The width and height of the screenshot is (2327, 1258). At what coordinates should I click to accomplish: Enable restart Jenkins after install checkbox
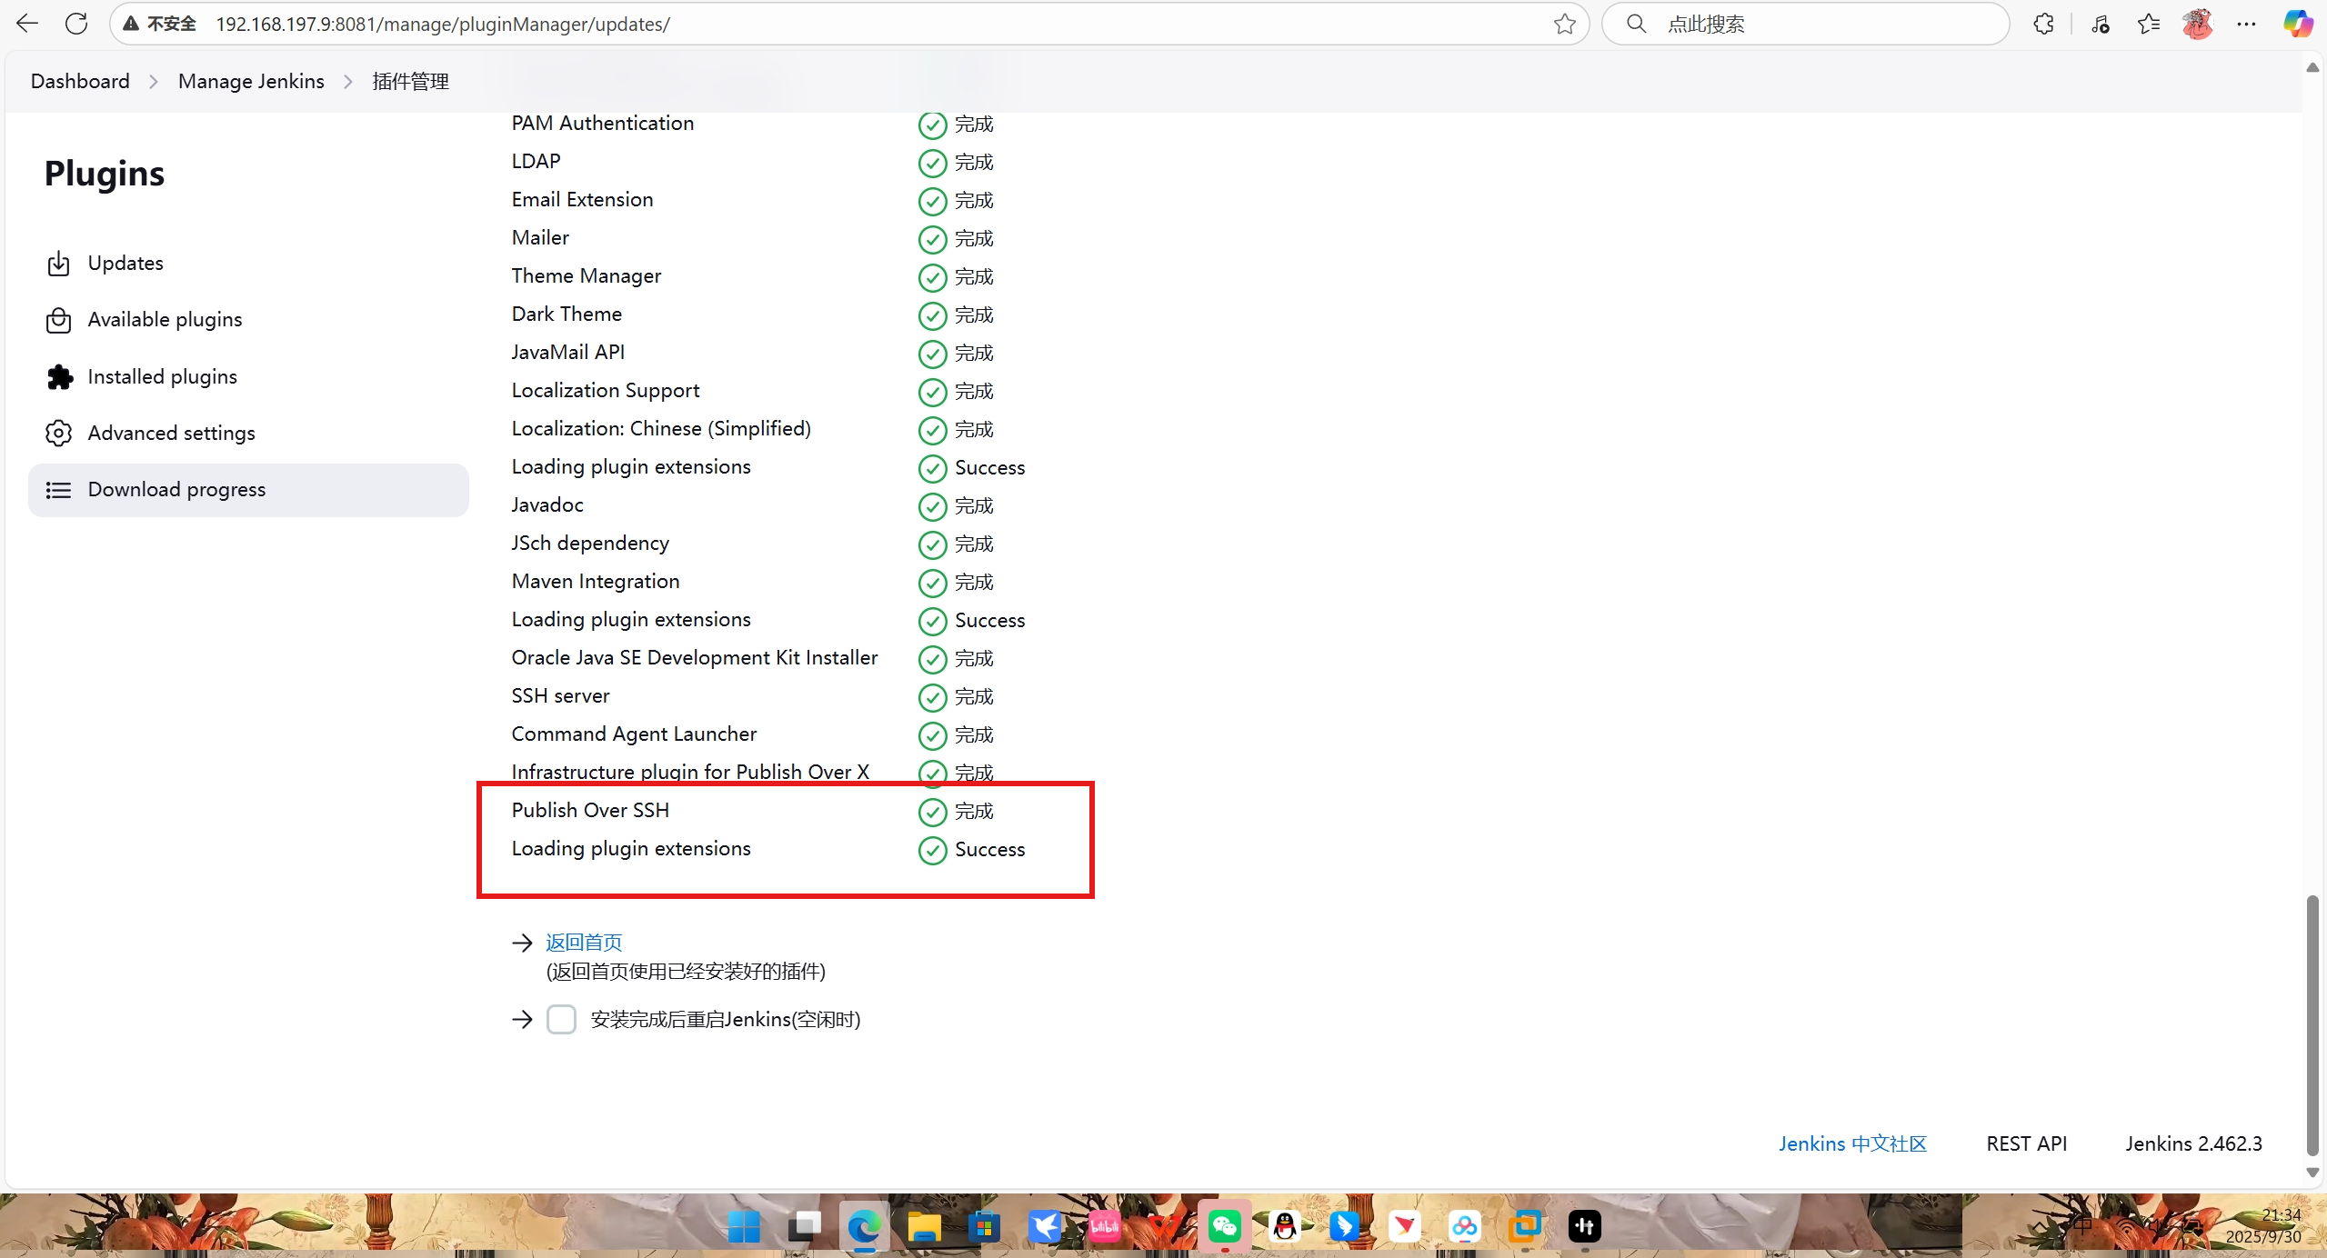pos(561,1020)
